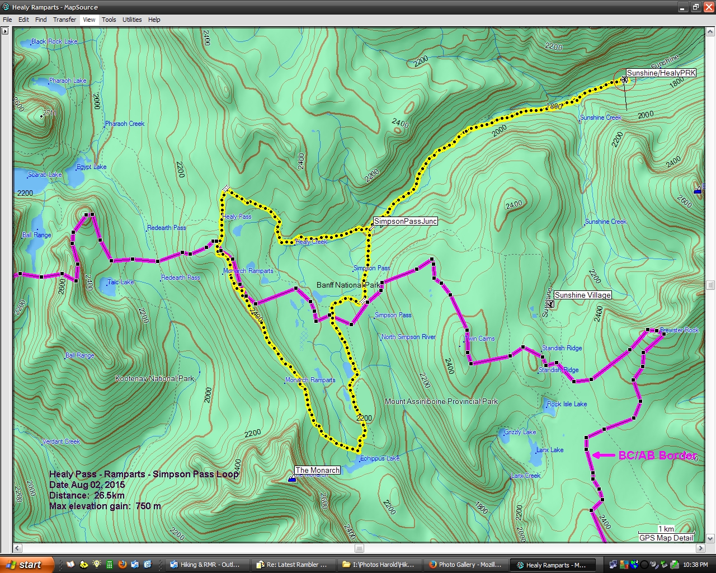Click the scroll-left arrow on horizontal scrollbar
This screenshot has width=716, height=573.
click(17, 548)
